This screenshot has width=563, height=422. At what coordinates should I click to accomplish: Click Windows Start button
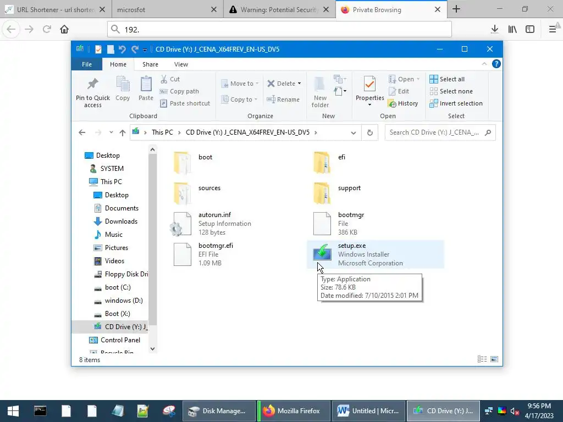(13, 411)
